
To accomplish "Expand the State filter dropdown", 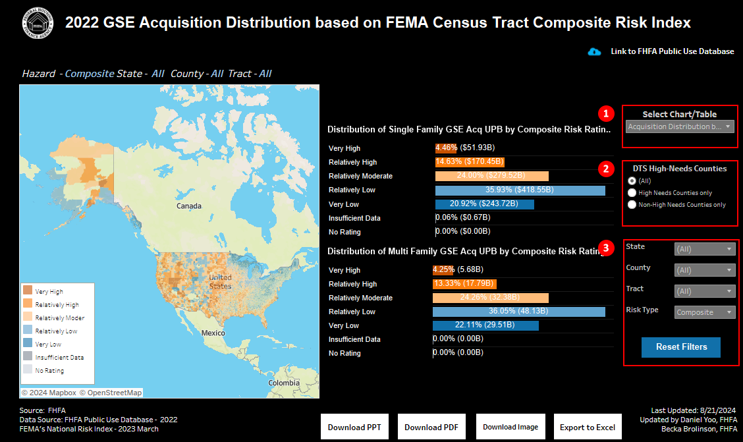I will pyautogui.click(x=705, y=249).
